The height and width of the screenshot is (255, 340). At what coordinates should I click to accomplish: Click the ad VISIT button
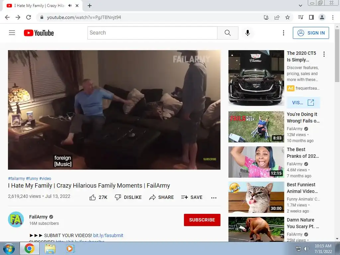point(303,103)
